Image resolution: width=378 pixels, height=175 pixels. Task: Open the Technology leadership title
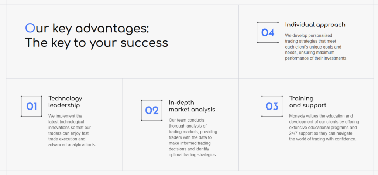click(65, 102)
